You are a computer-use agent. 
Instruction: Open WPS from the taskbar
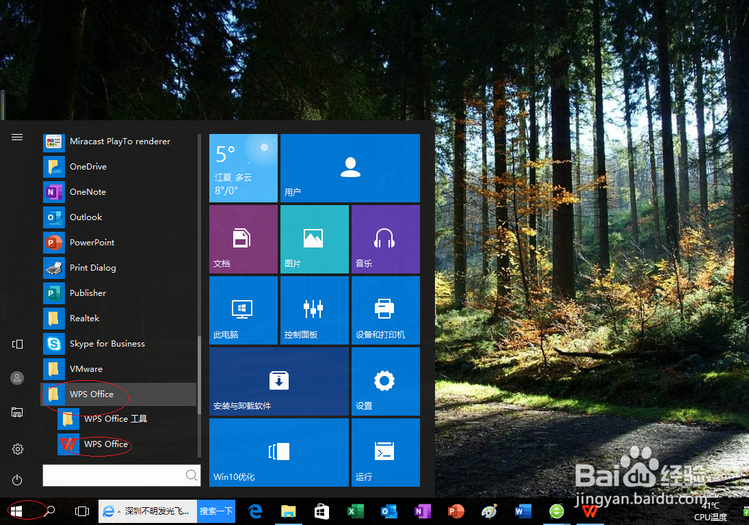click(590, 511)
